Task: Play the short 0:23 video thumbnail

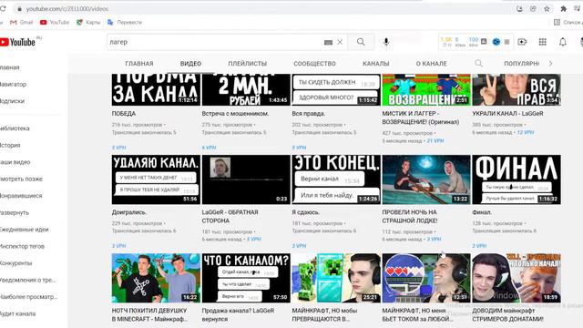Action: pos(246,179)
